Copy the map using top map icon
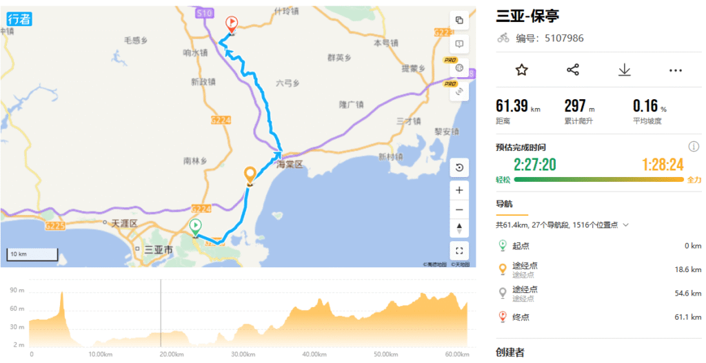Image resolution: width=706 pixels, height=363 pixels. tap(459, 20)
